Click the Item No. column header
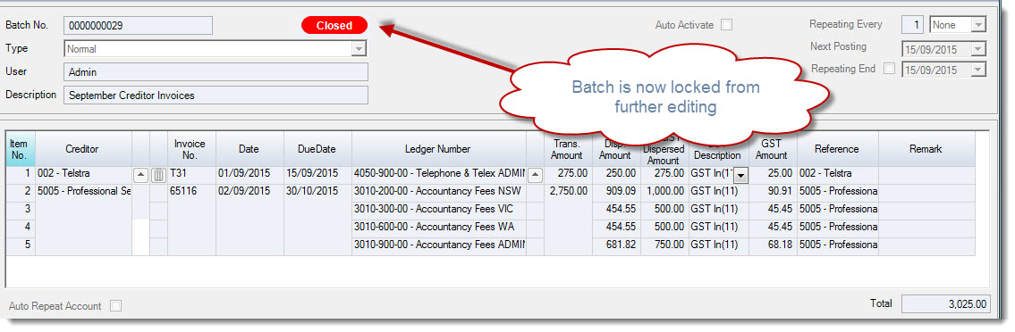The image size is (1015, 332). [19, 149]
